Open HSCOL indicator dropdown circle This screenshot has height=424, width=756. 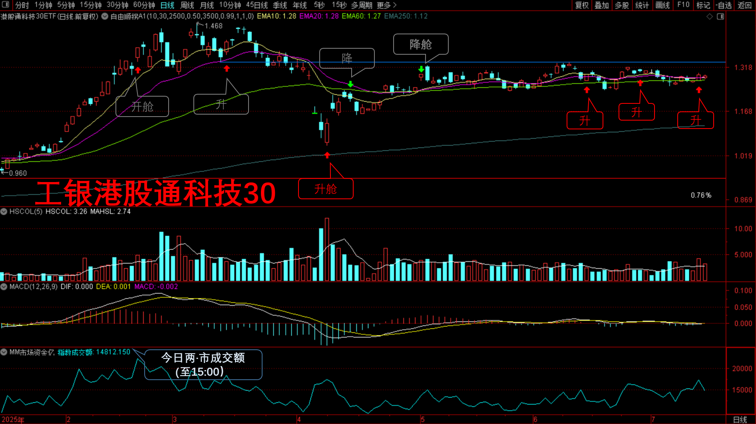coord(4,211)
